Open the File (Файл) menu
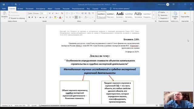 click(x=4, y=8)
